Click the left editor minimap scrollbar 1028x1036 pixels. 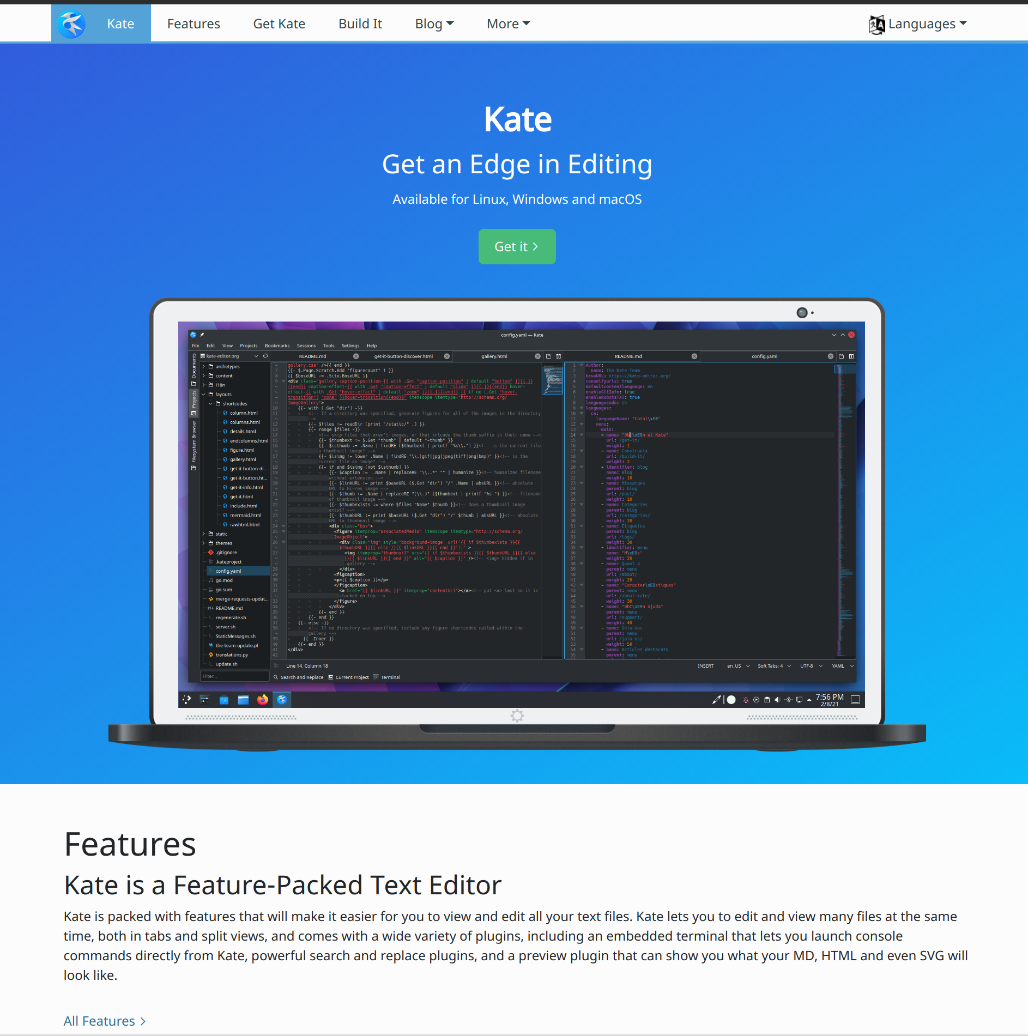point(553,511)
